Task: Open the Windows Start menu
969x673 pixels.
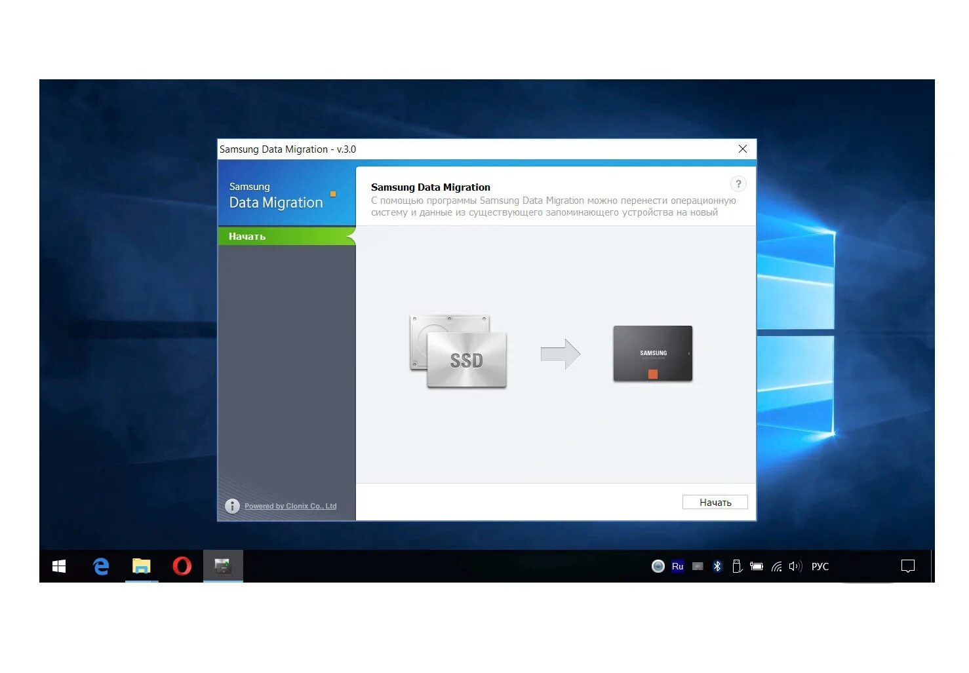Action: tap(59, 566)
